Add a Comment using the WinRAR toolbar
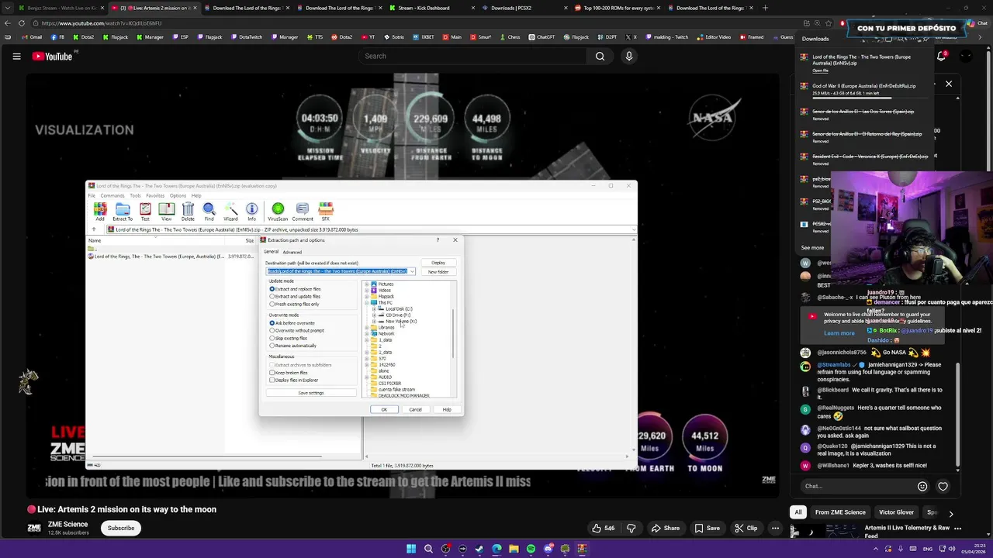The height and width of the screenshot is (558, 993). (303, 211)
